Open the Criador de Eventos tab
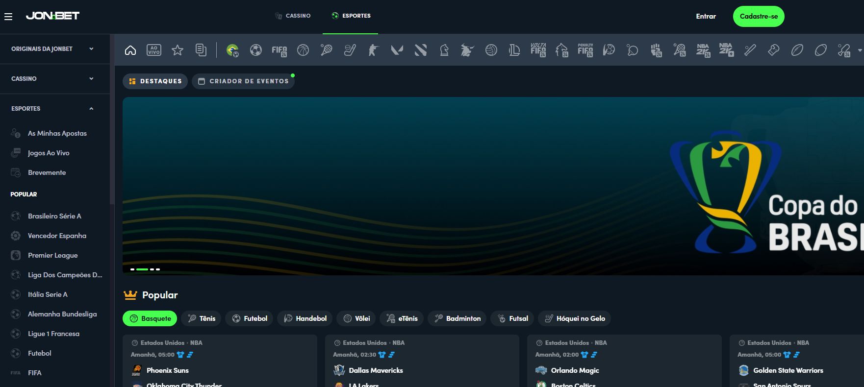The width and height of the screenshot is (864, 387). coord(243,81)
